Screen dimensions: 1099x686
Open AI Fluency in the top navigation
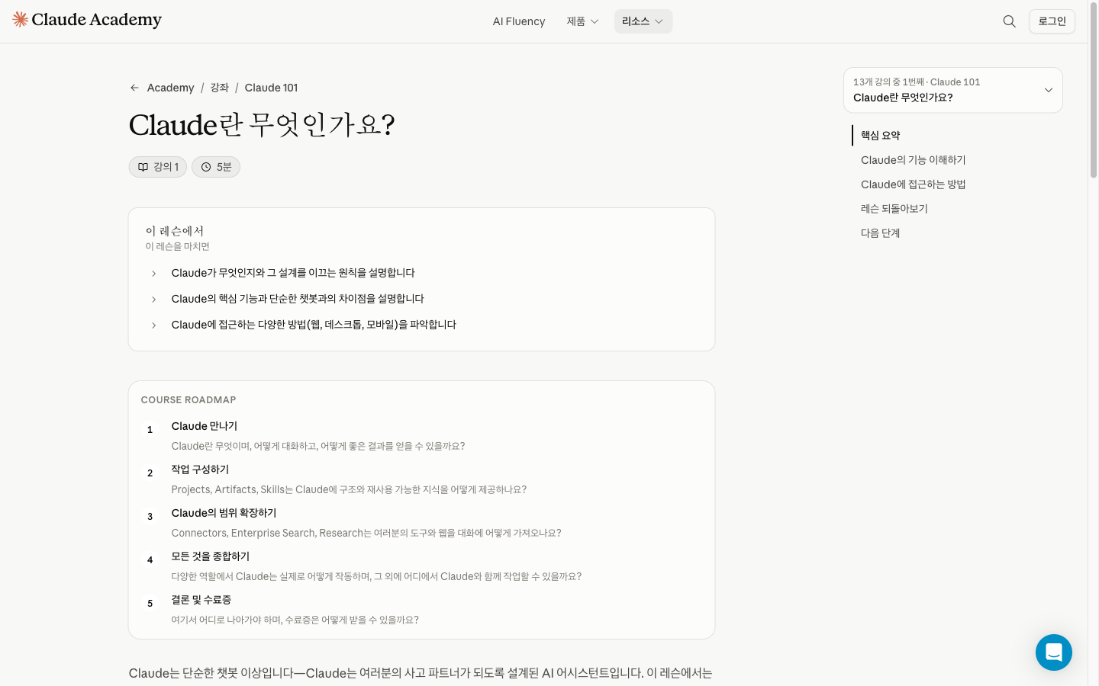coord(519,21)
